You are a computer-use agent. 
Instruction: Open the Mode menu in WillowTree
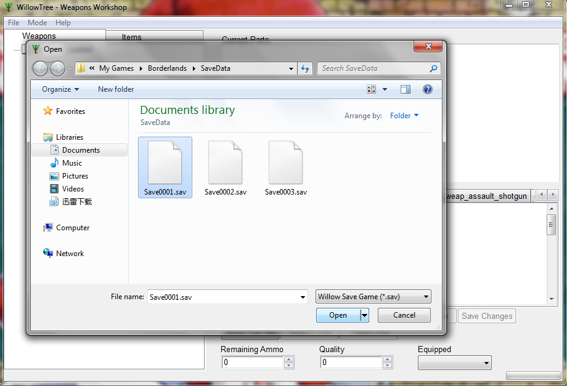[37, 23]
